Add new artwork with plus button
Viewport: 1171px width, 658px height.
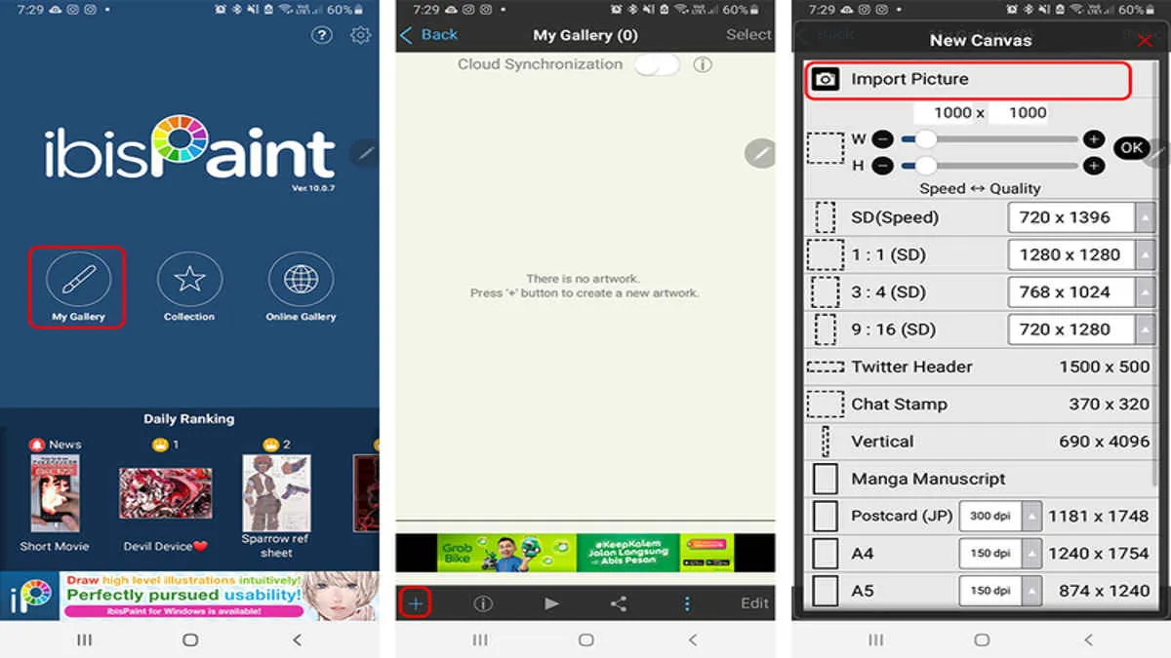pos(416,603)
